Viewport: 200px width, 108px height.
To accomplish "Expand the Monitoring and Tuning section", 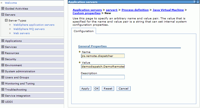I will (x=3, y=84).
